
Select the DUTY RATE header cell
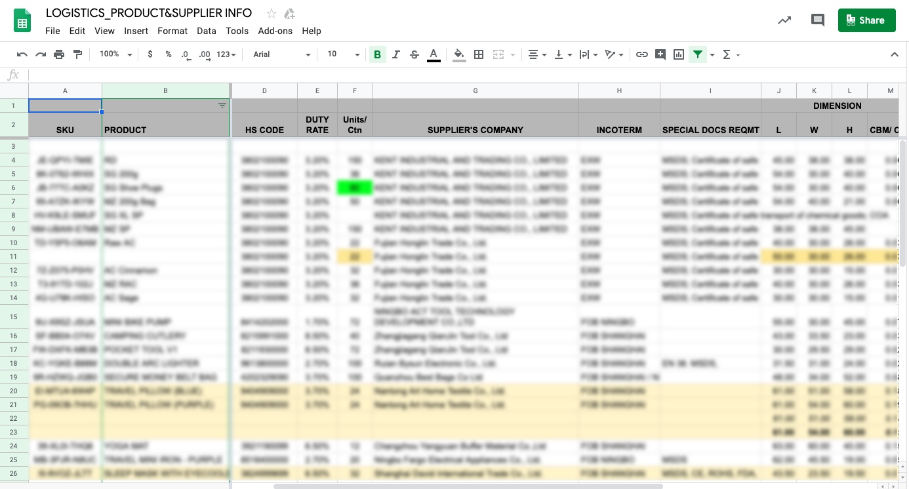click(317, 125)
